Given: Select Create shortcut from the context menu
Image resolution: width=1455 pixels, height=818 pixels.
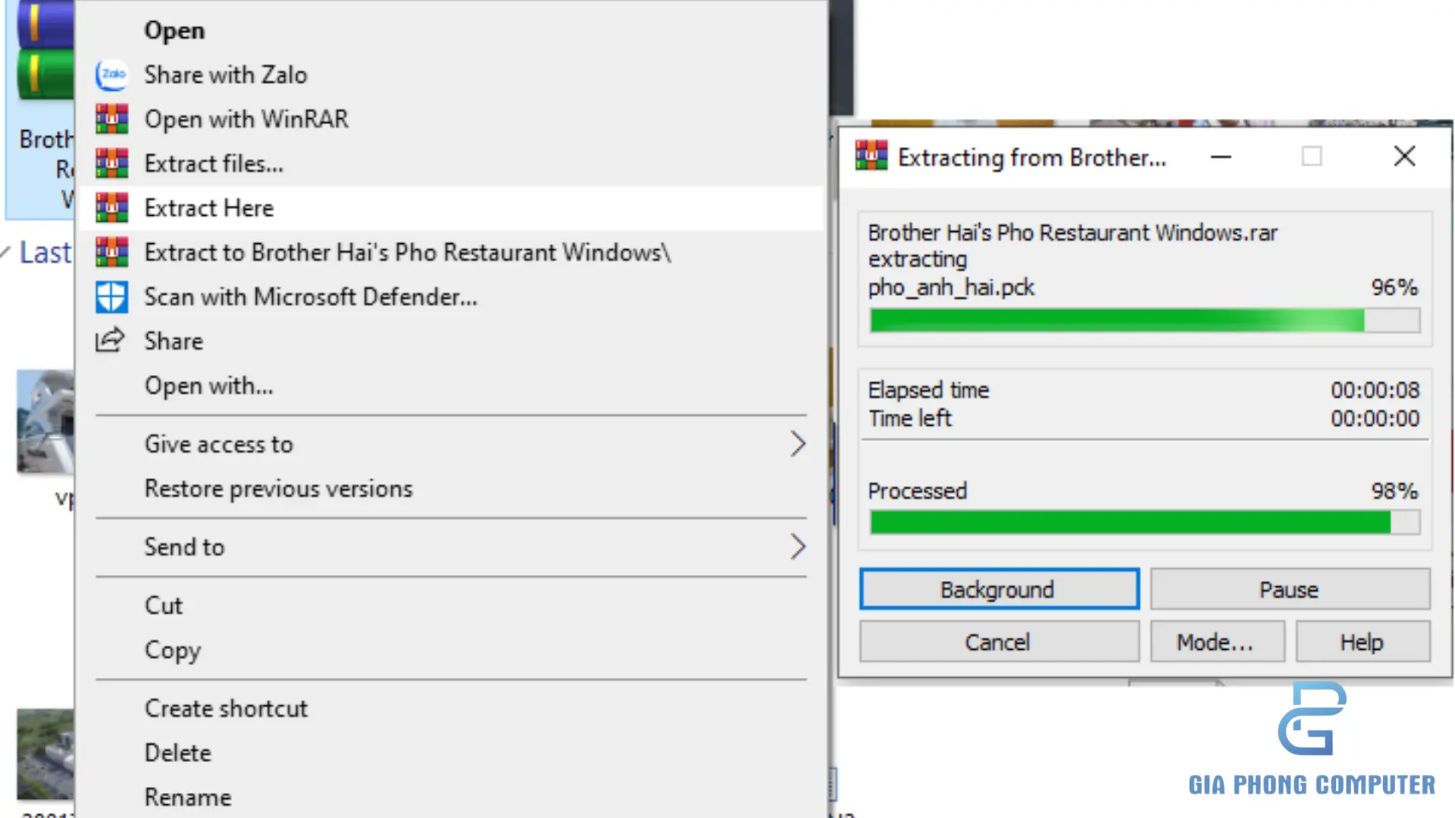Looking at the screenshot, I should 226,709.
